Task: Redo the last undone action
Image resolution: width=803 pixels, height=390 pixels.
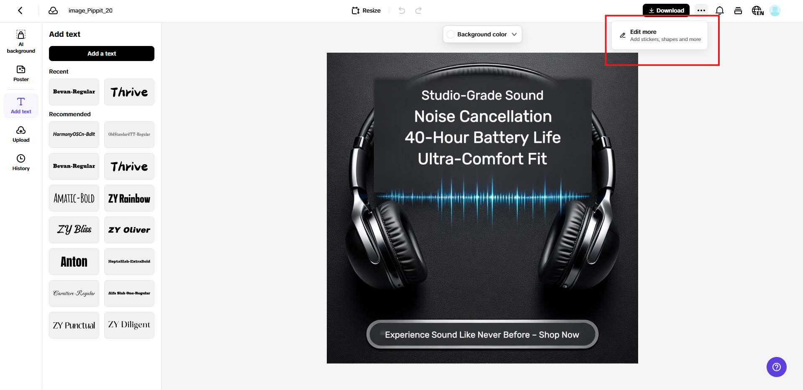Action: tap(418, 10)
